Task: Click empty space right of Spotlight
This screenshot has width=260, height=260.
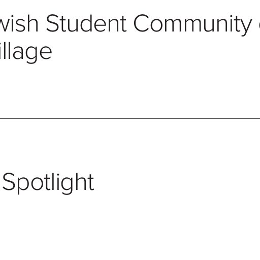Action: (176, 183)
